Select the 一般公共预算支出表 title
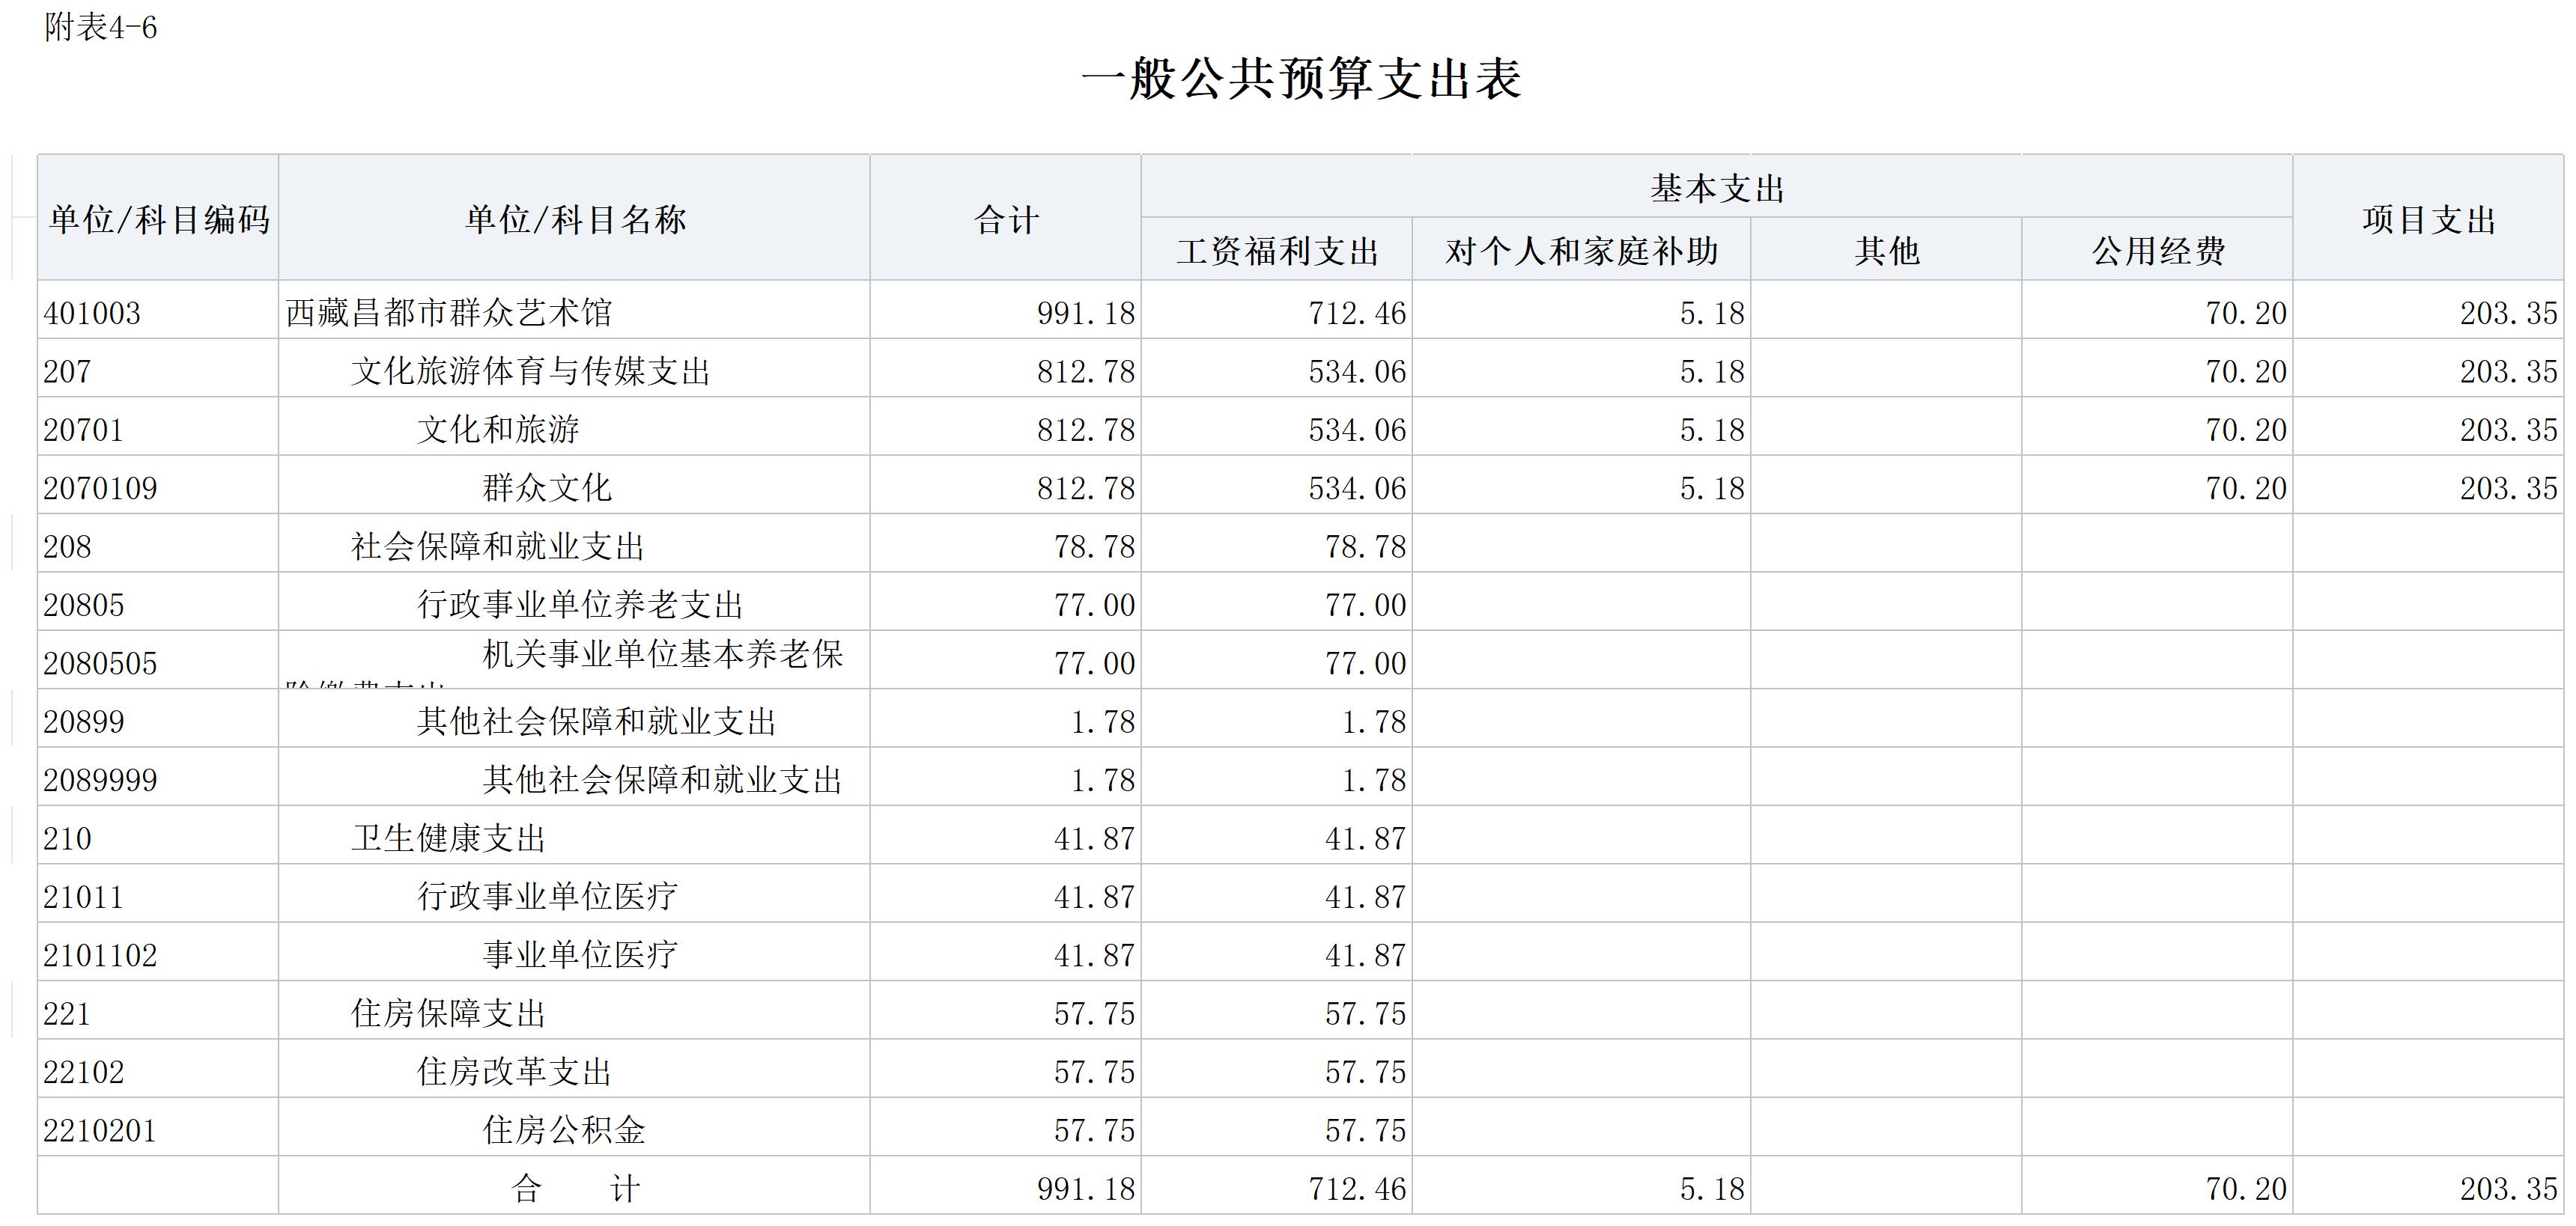 [x=1300, y=79]
